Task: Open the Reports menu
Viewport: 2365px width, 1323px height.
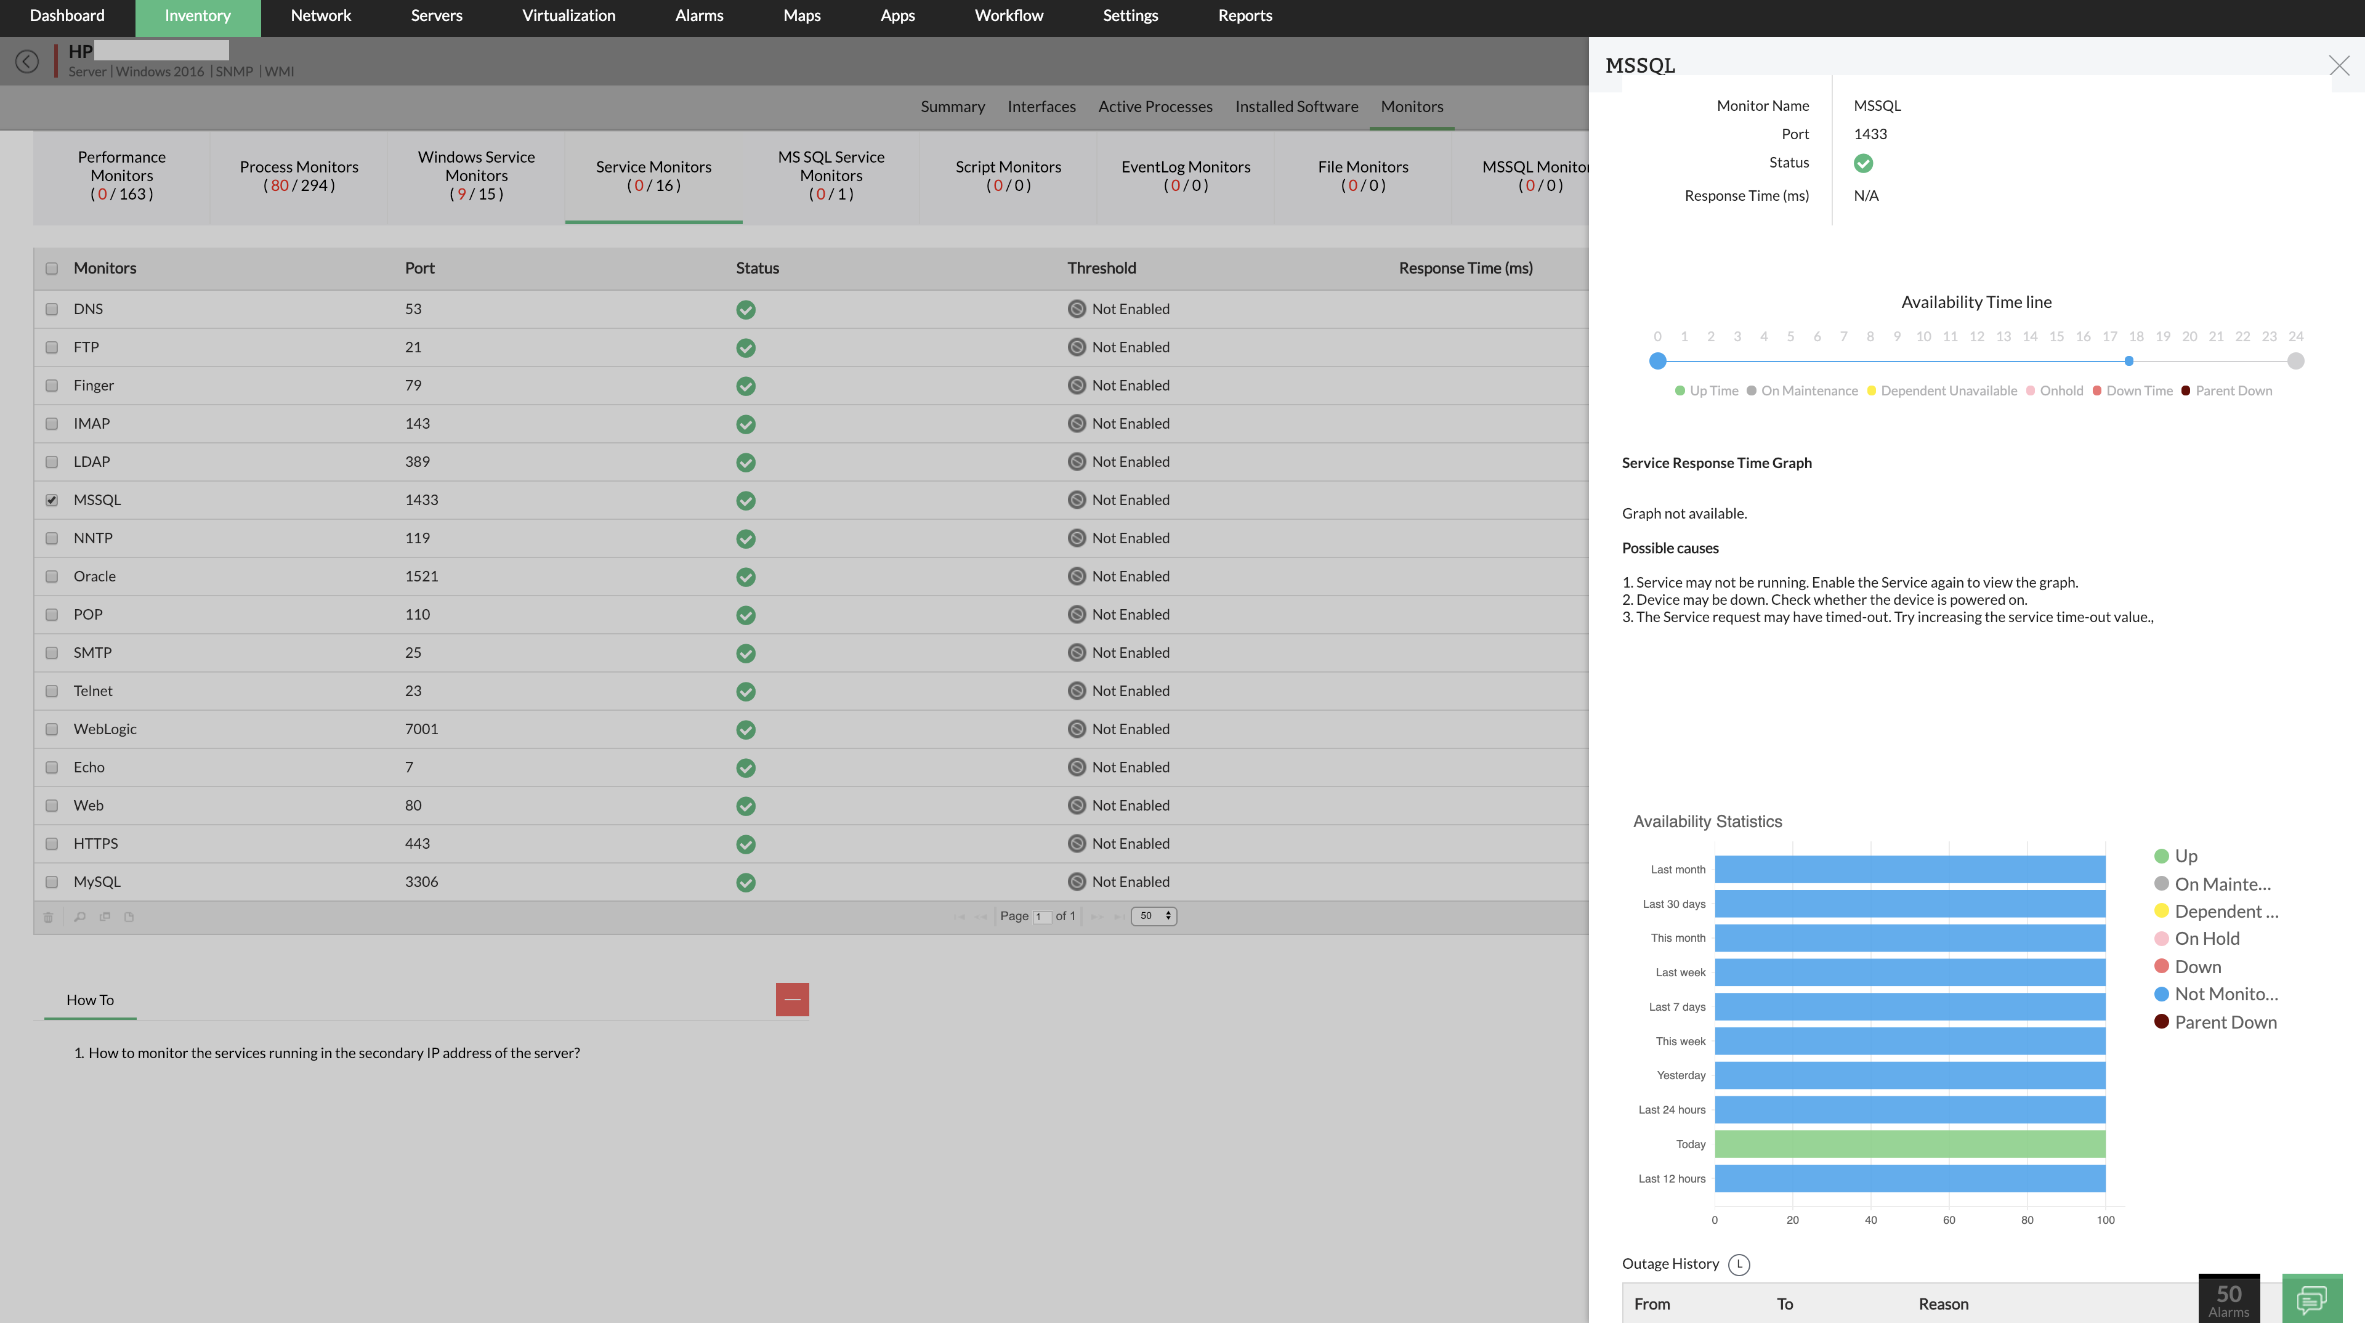Action: tap(1244, 15)
